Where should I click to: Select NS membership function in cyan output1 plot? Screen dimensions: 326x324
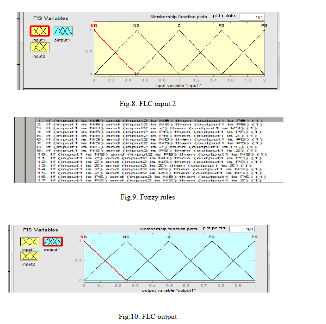(126, 237)
